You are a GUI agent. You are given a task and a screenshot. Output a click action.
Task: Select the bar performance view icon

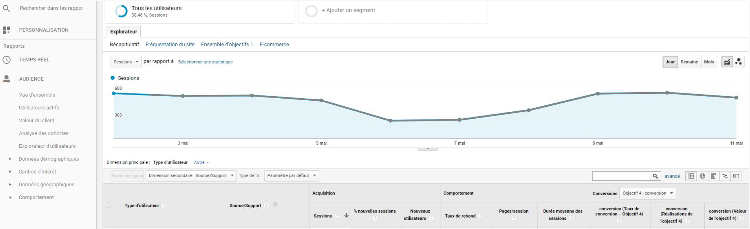(713, 176)
